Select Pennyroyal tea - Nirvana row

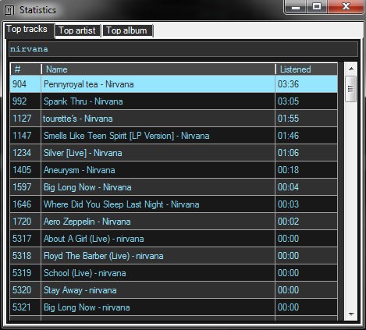click(174, 84)
